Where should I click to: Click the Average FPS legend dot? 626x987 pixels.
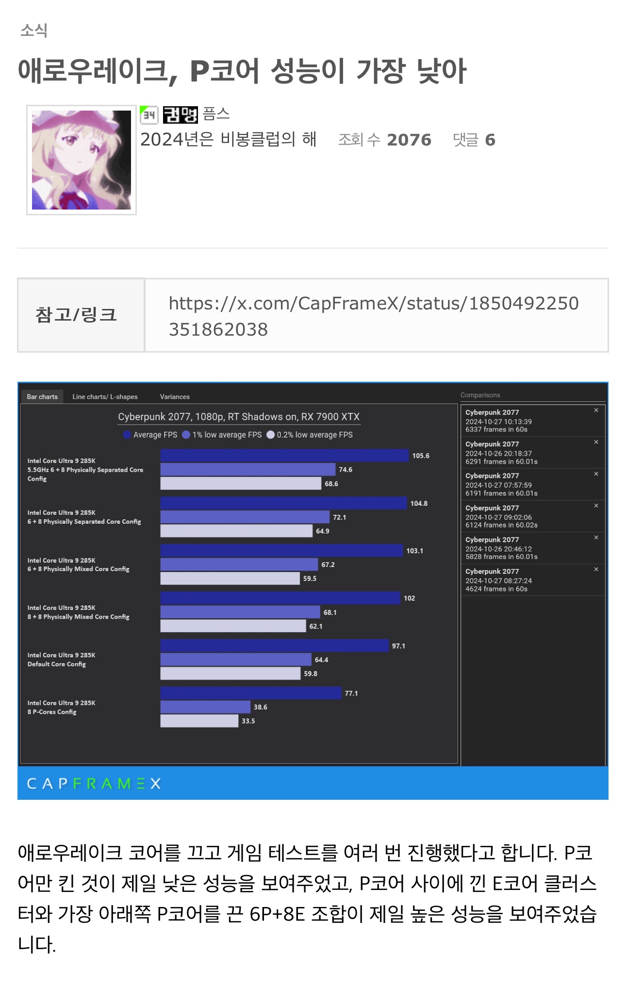click(127, 435)
